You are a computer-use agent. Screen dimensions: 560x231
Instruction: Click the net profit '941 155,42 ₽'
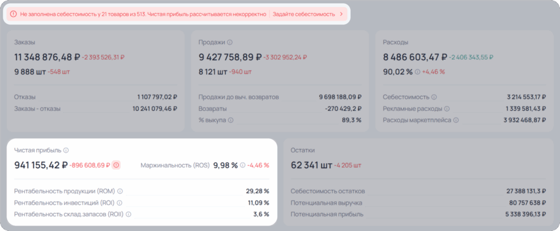[x=41, y=165]
